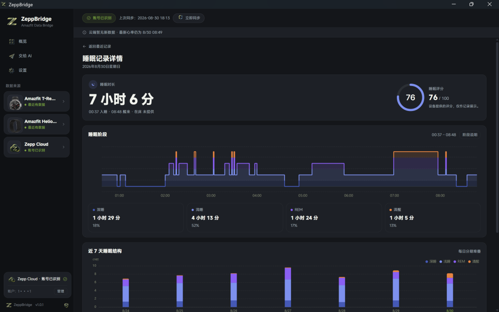Click the Zepp Cloud source icon
The width and height of the screenshot is (499, 312).
pos(15,147)
